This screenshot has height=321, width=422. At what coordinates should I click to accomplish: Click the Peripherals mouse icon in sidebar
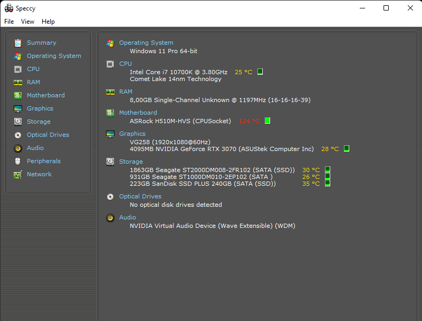click(x=18, y=162)
